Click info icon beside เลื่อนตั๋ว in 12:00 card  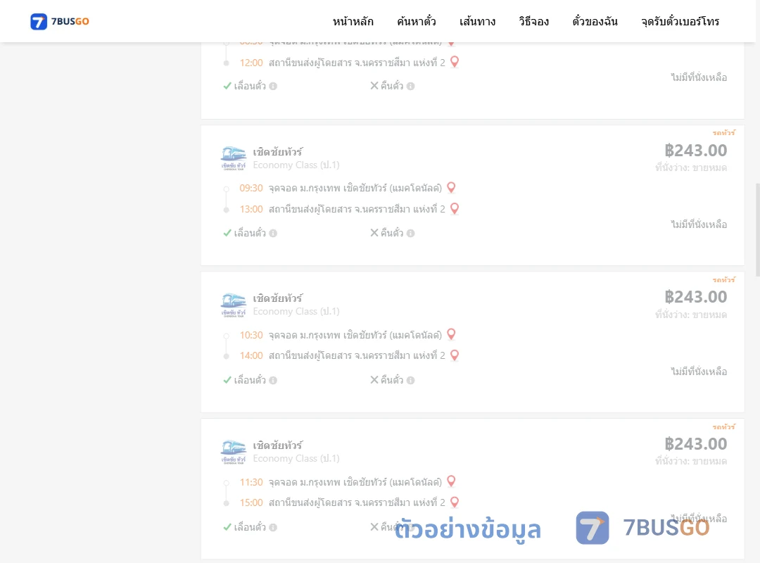coord(273,87)
